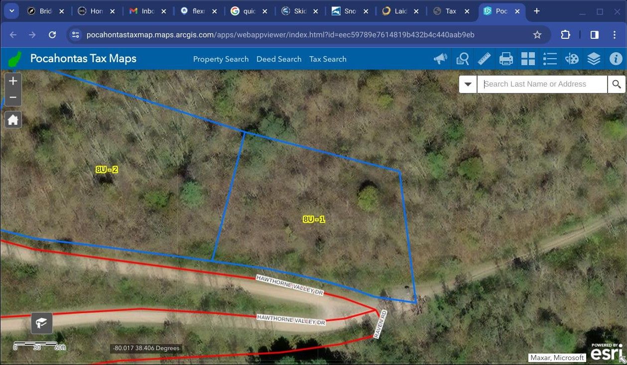This screenshot has width=627, height=365.
Task: Click inside the Search Last Name field
Action: pyautogui.click(x=542, y=84)
